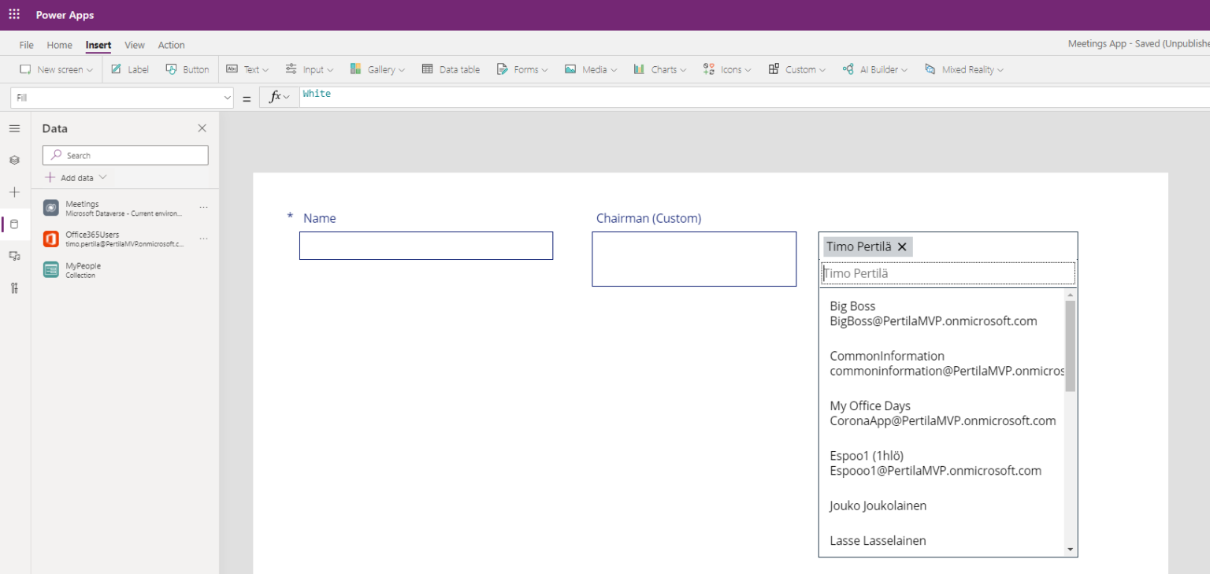Open the Power Apps waffle menu

(13, 14)
